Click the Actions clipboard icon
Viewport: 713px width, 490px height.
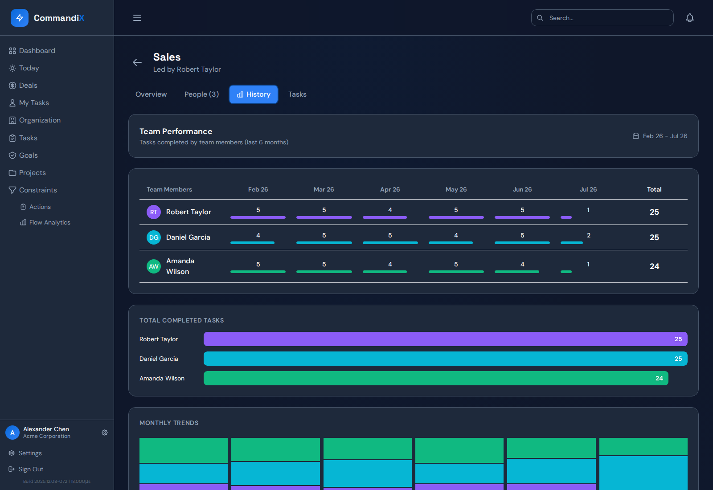[23, 207]
